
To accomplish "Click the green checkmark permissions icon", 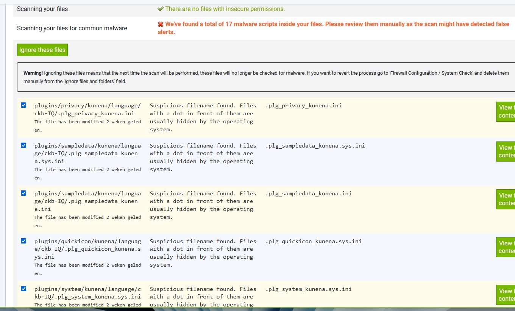I will coord(161,9).
